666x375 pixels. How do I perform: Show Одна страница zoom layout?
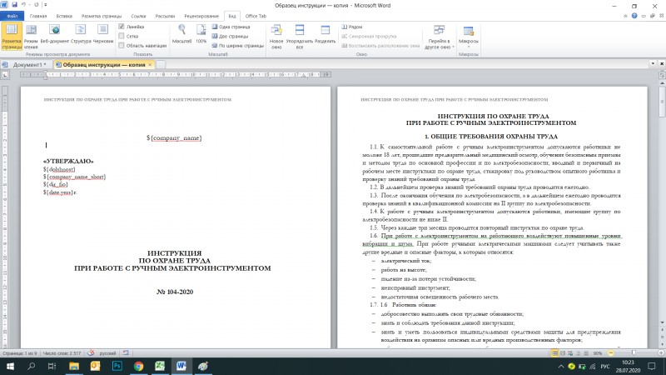[231, 27]
